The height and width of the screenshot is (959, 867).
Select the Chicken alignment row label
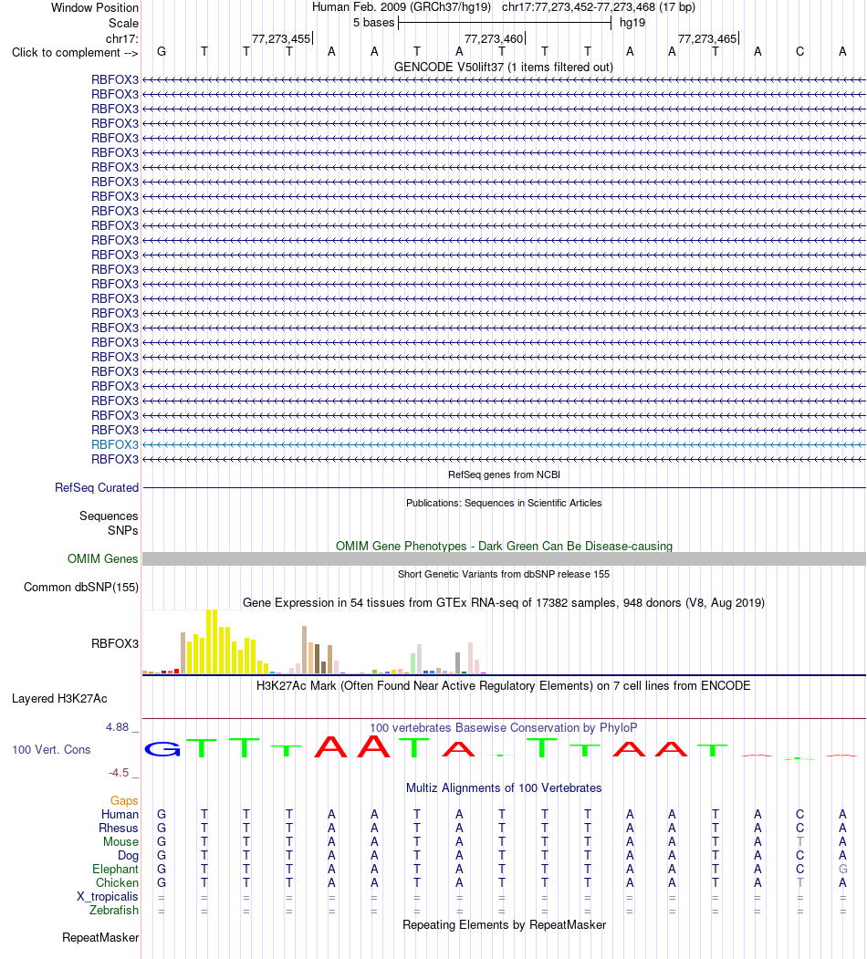(x=118, y=882)
